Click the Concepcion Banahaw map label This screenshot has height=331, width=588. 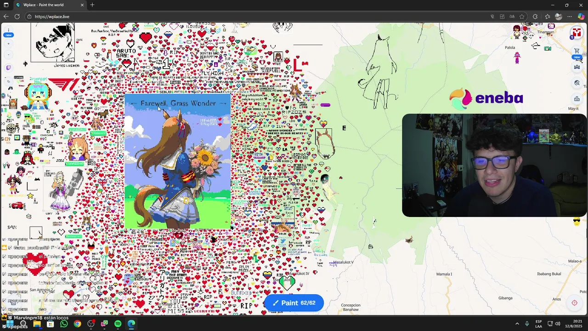pos(351,308)
